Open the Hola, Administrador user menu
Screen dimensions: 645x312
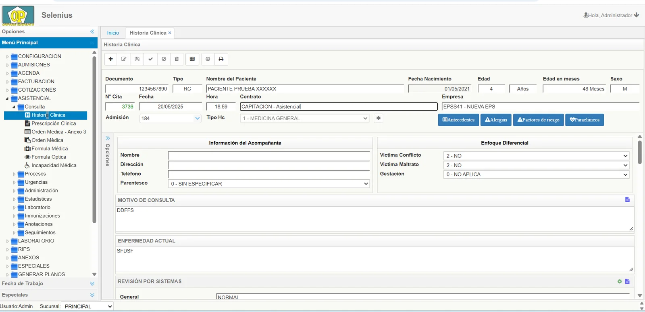pyautogui.click(x=611, y=15)
